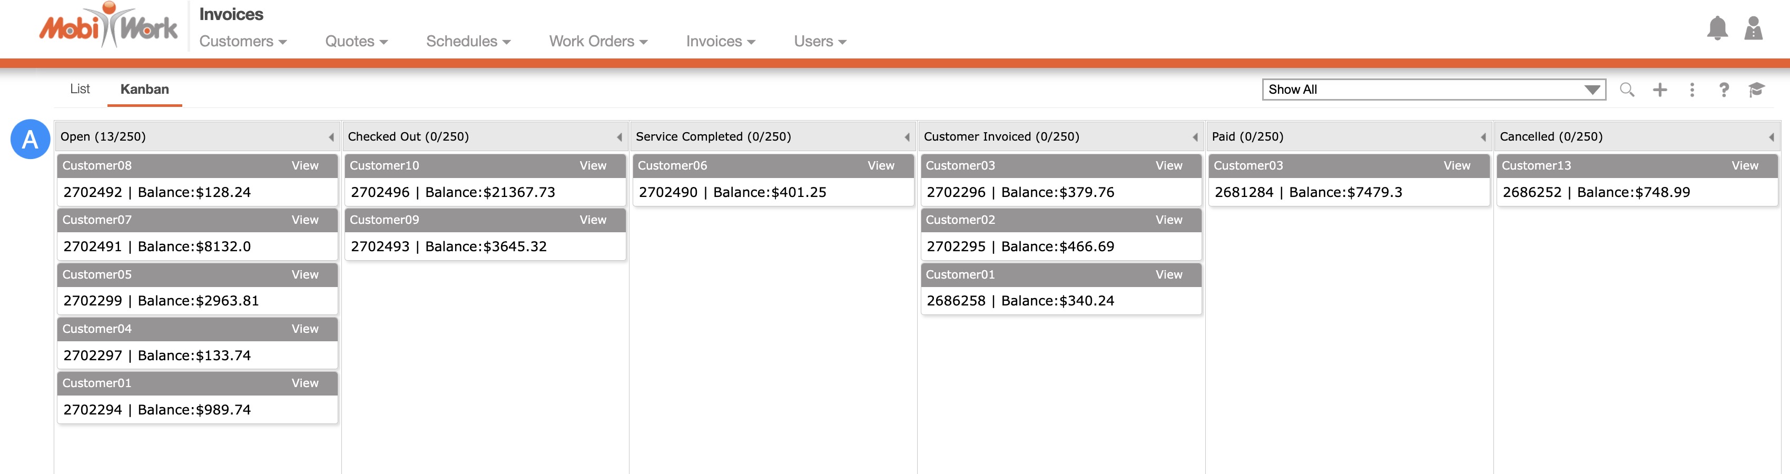Image resolution: width=1790 pixels, height=474 pixels.
Task: Collapse the Checked Out column
Action: 619,137
